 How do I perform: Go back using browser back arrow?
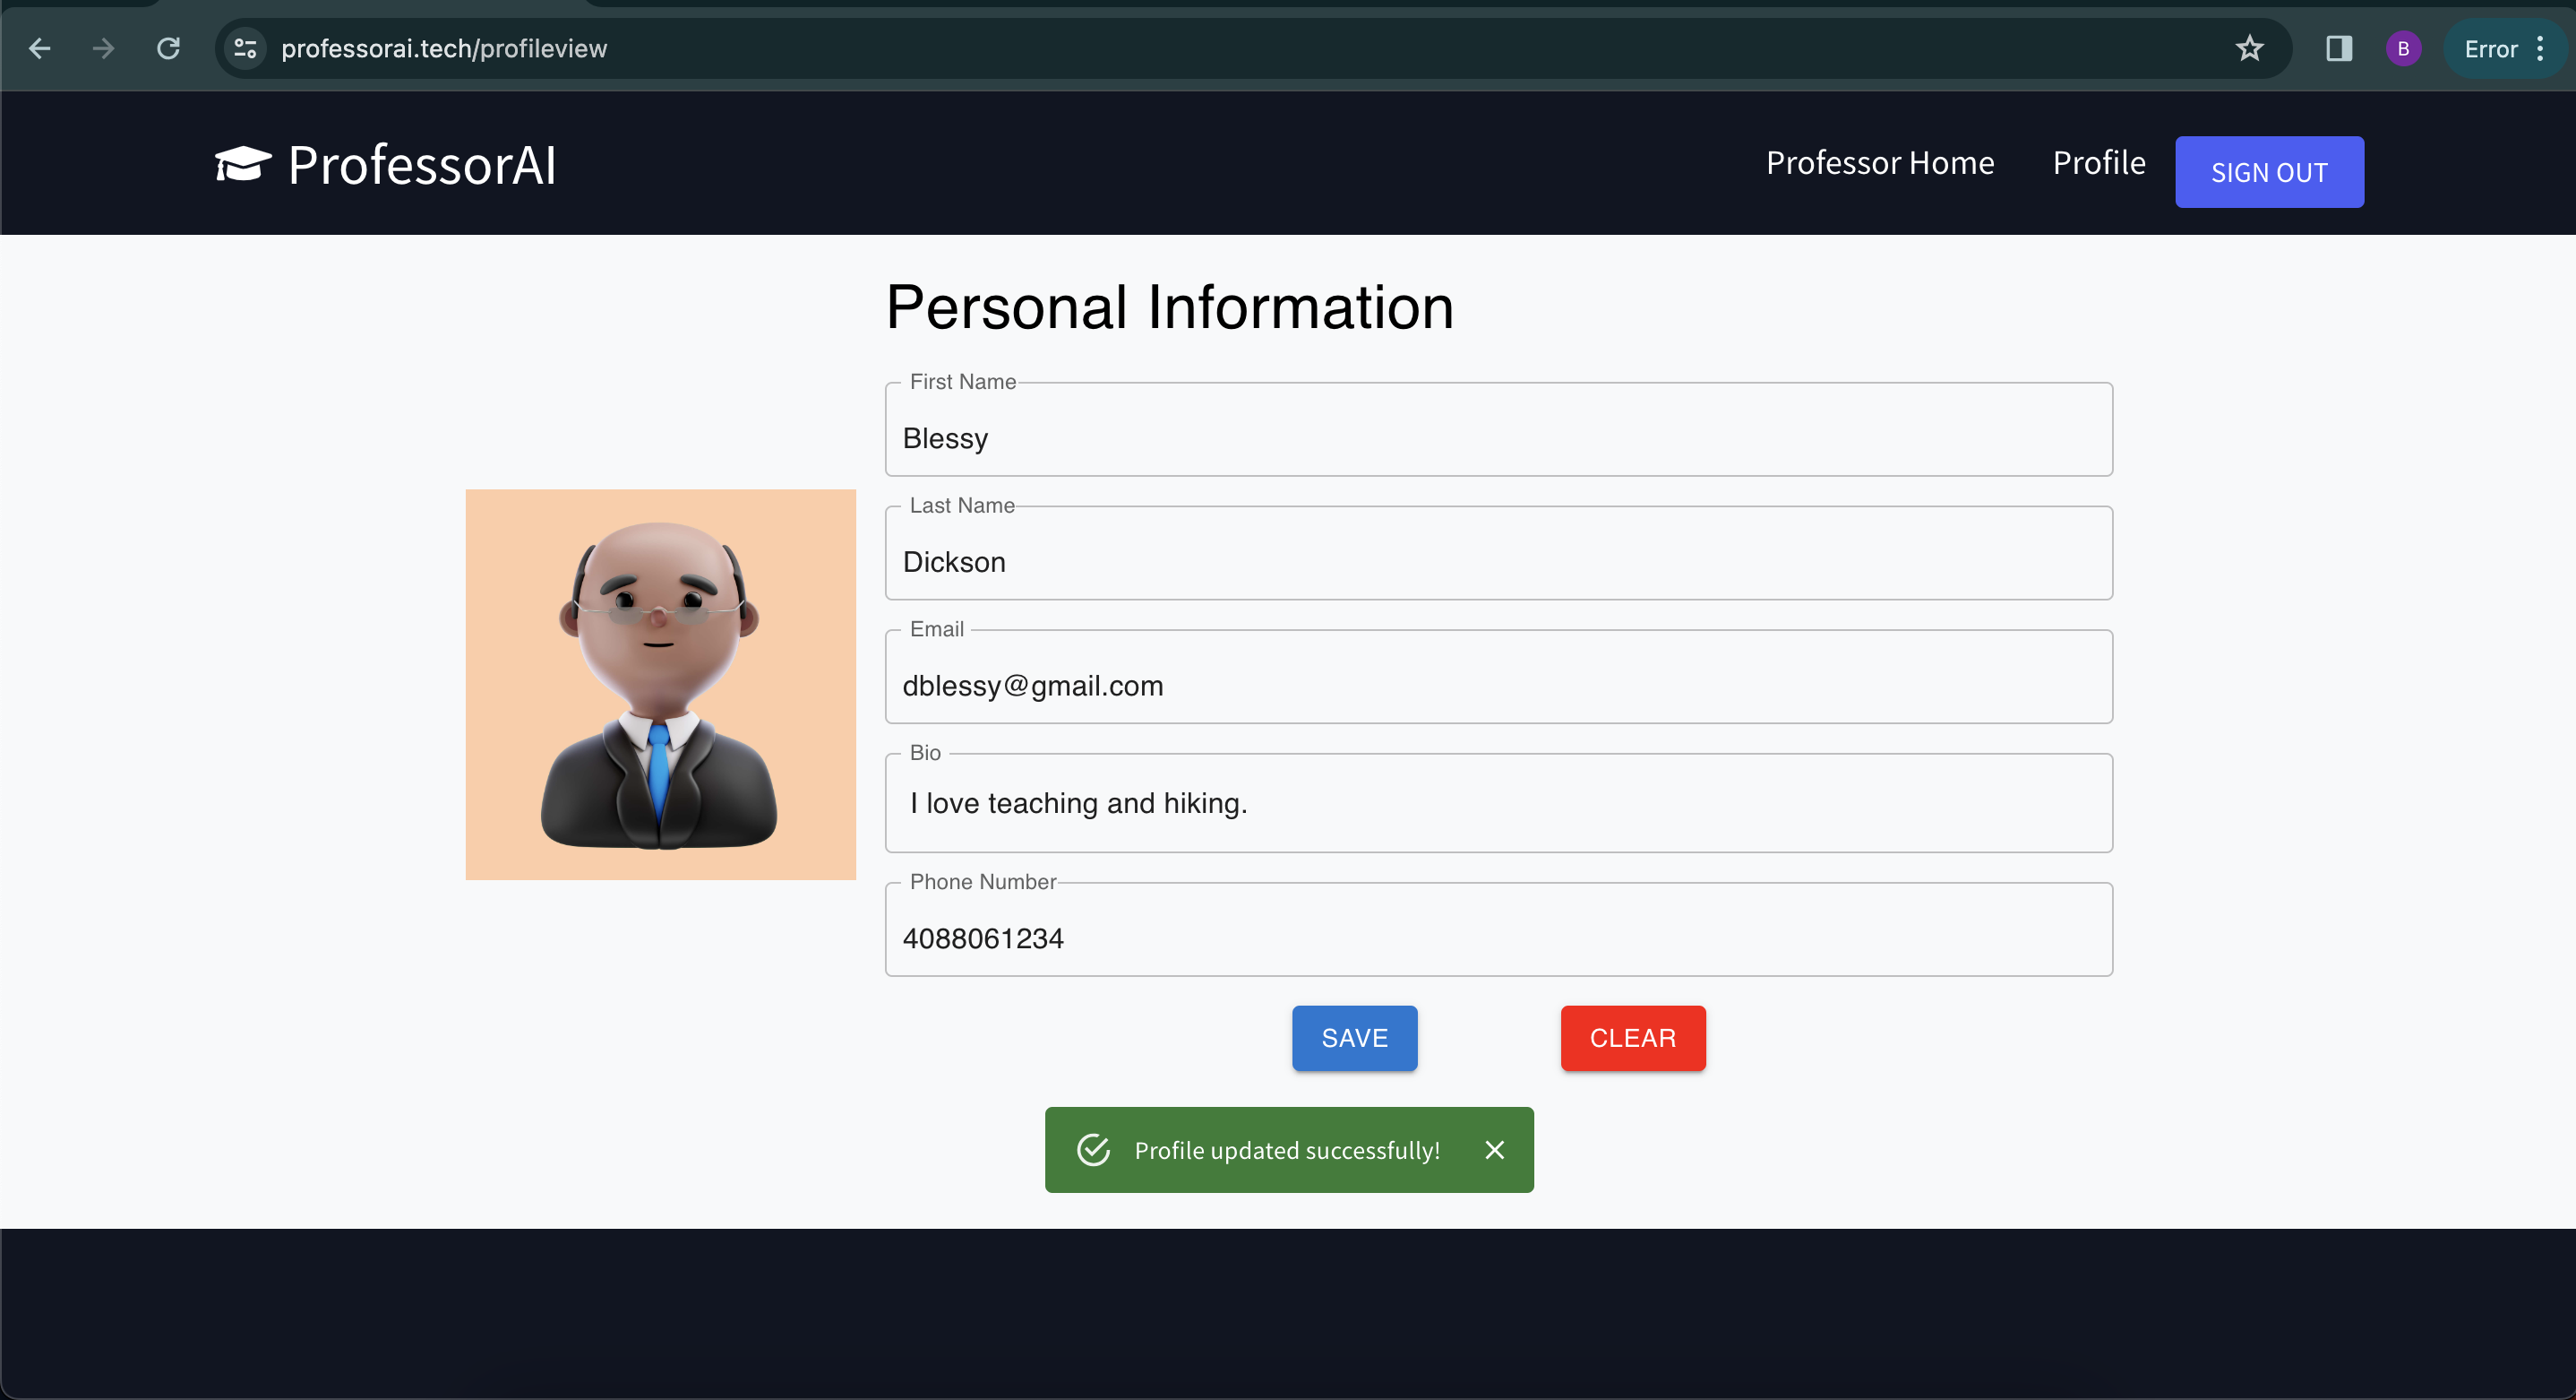tap(40, 48)
